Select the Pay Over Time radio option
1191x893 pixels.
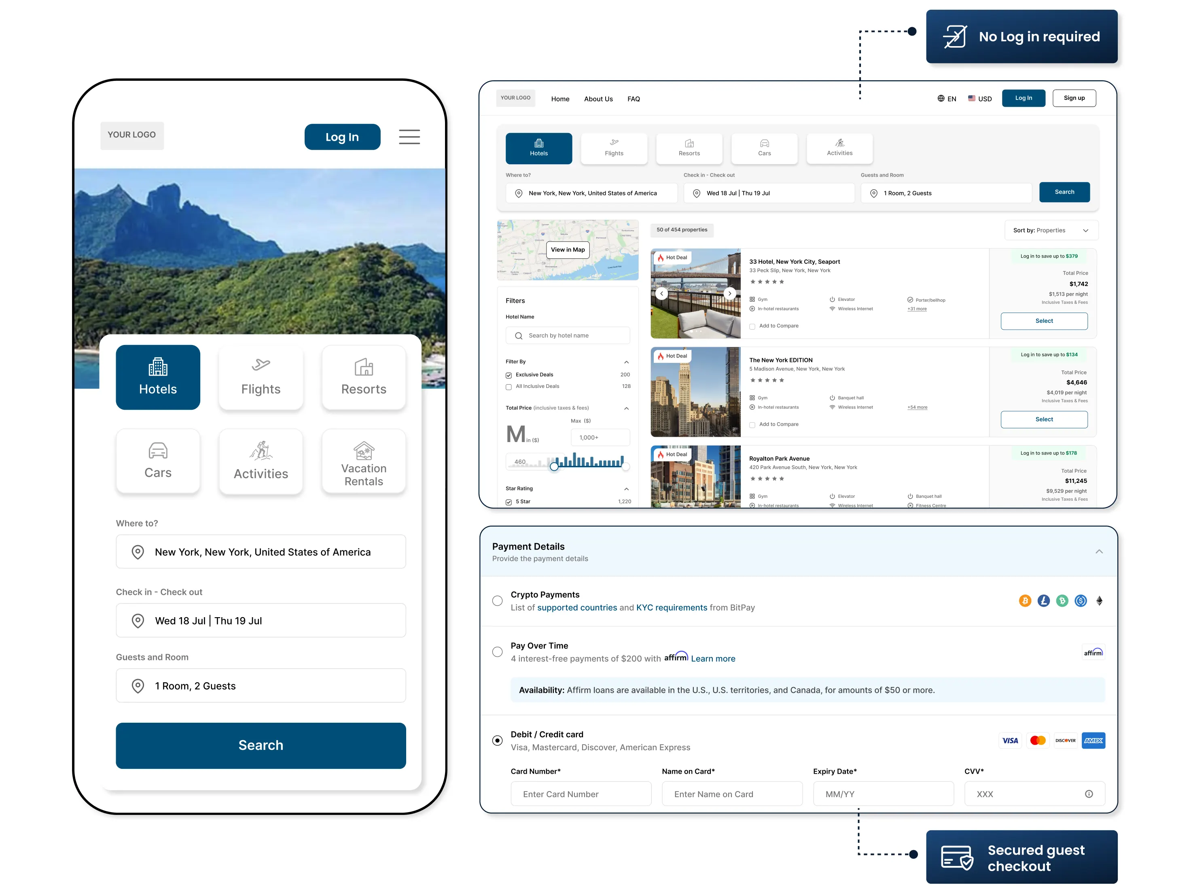(498, 652)
